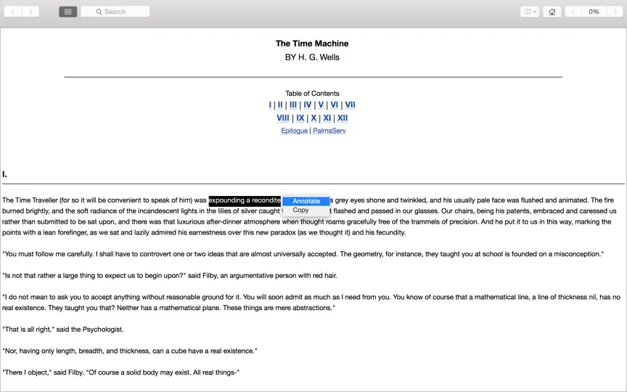Open the Epilogue link
The width and height of the screenshot is (627, 392).
point(295,131)
